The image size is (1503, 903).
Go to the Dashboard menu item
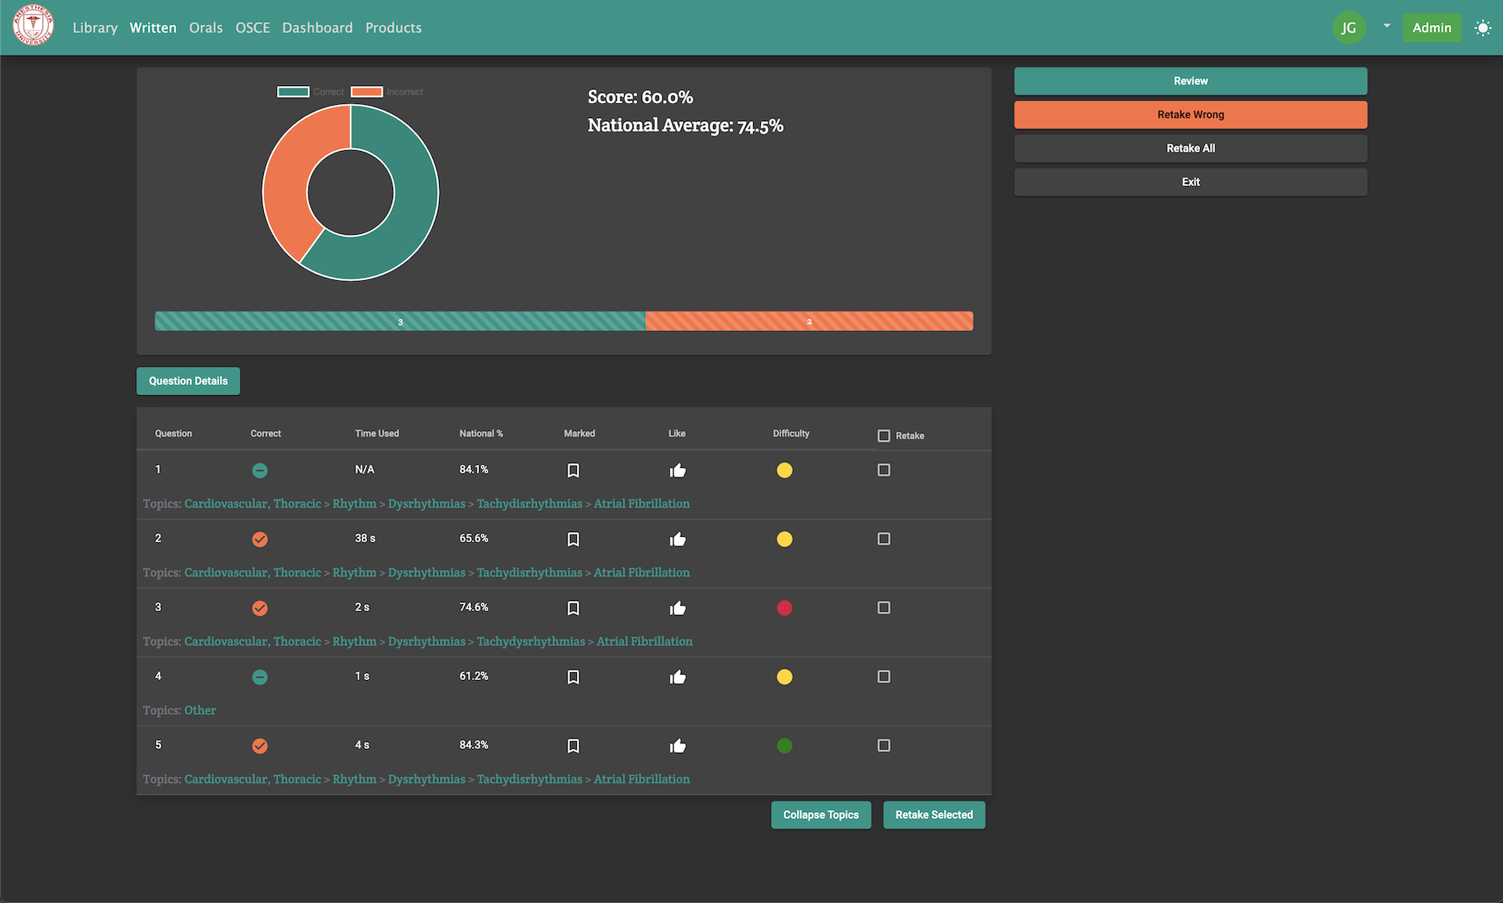coord(317,28)
